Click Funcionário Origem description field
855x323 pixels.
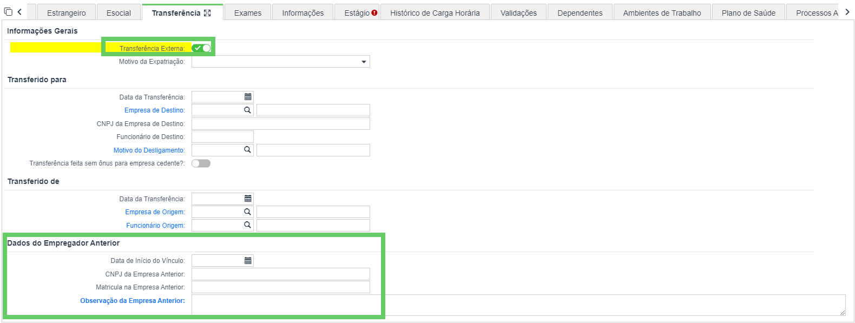(313, 225)
